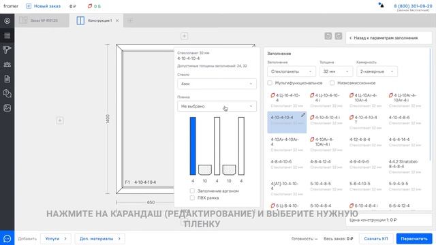
Task: Open the Толщина 32 мм dropdown
Action: (336, 71)
